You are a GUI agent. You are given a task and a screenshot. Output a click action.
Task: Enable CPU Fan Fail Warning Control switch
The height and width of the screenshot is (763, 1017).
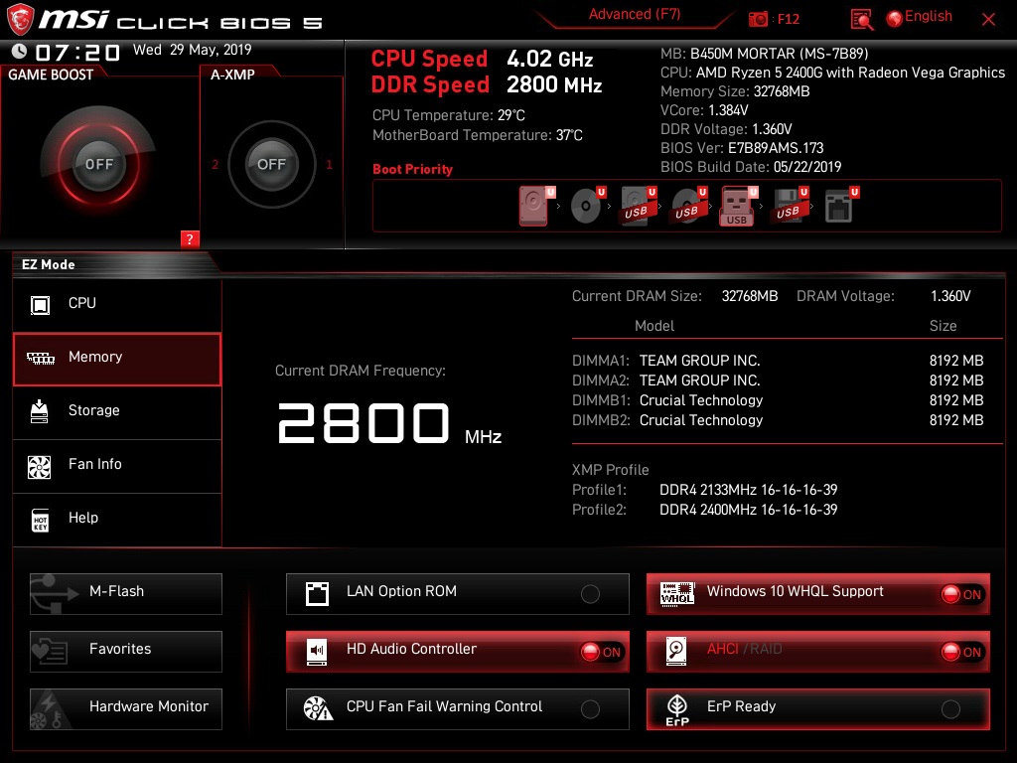(x=590, y=709)
